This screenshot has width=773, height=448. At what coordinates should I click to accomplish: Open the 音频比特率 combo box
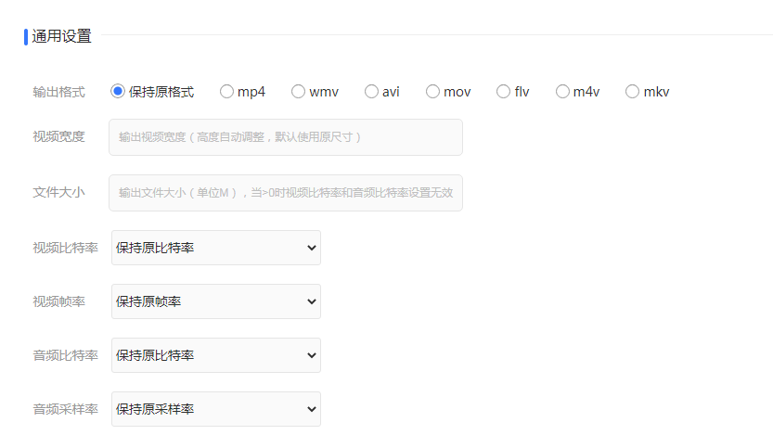[216, 355]
